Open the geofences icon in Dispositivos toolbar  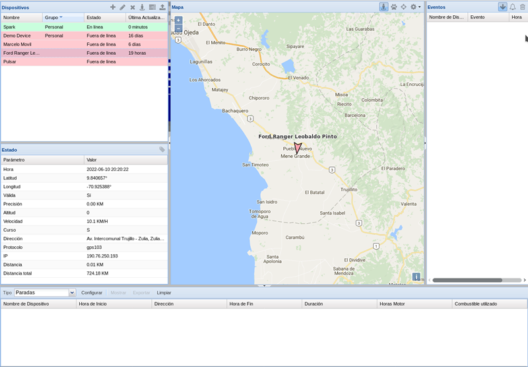[142, 7]
